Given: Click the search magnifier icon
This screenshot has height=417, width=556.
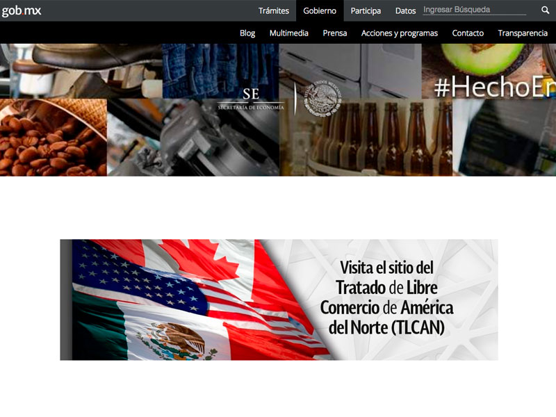Looking at the screenshot, I should pos(546,10).
